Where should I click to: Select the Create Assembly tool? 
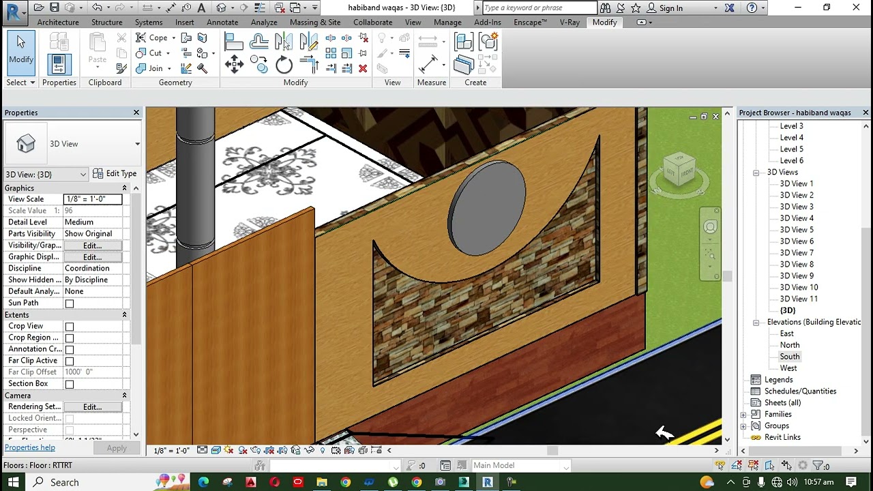pos(464,42)
